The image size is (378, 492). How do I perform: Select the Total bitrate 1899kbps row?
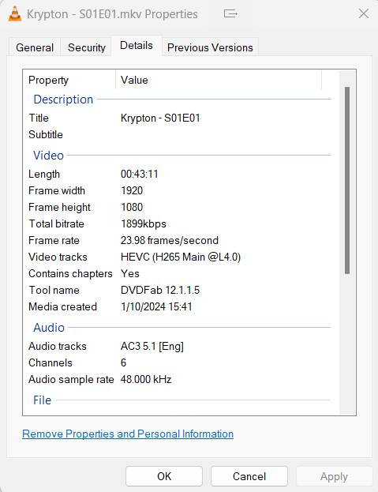[178, 223]
